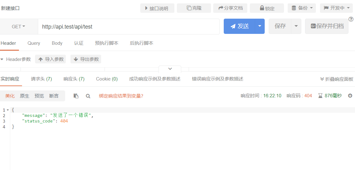355x170 pixels.
Task: Click the copy response icon
Action: pos(76,96)
